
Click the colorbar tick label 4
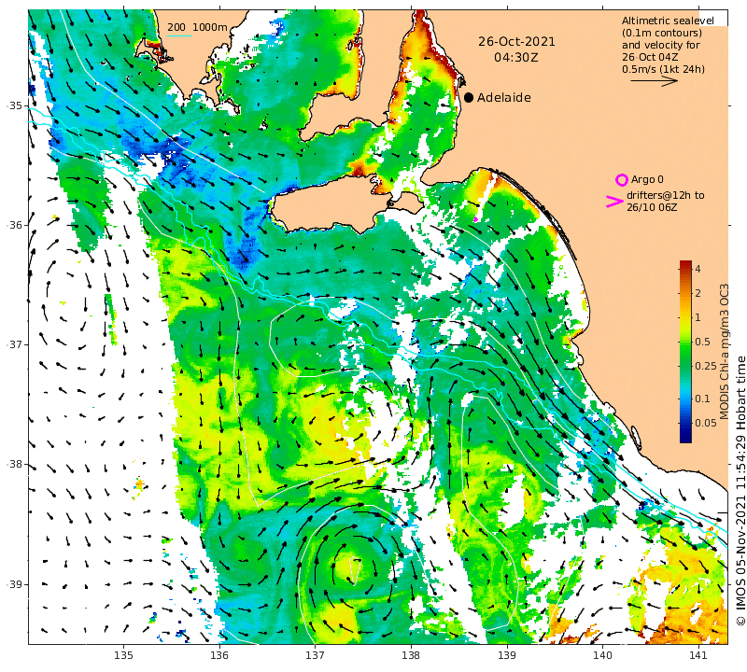698,269
